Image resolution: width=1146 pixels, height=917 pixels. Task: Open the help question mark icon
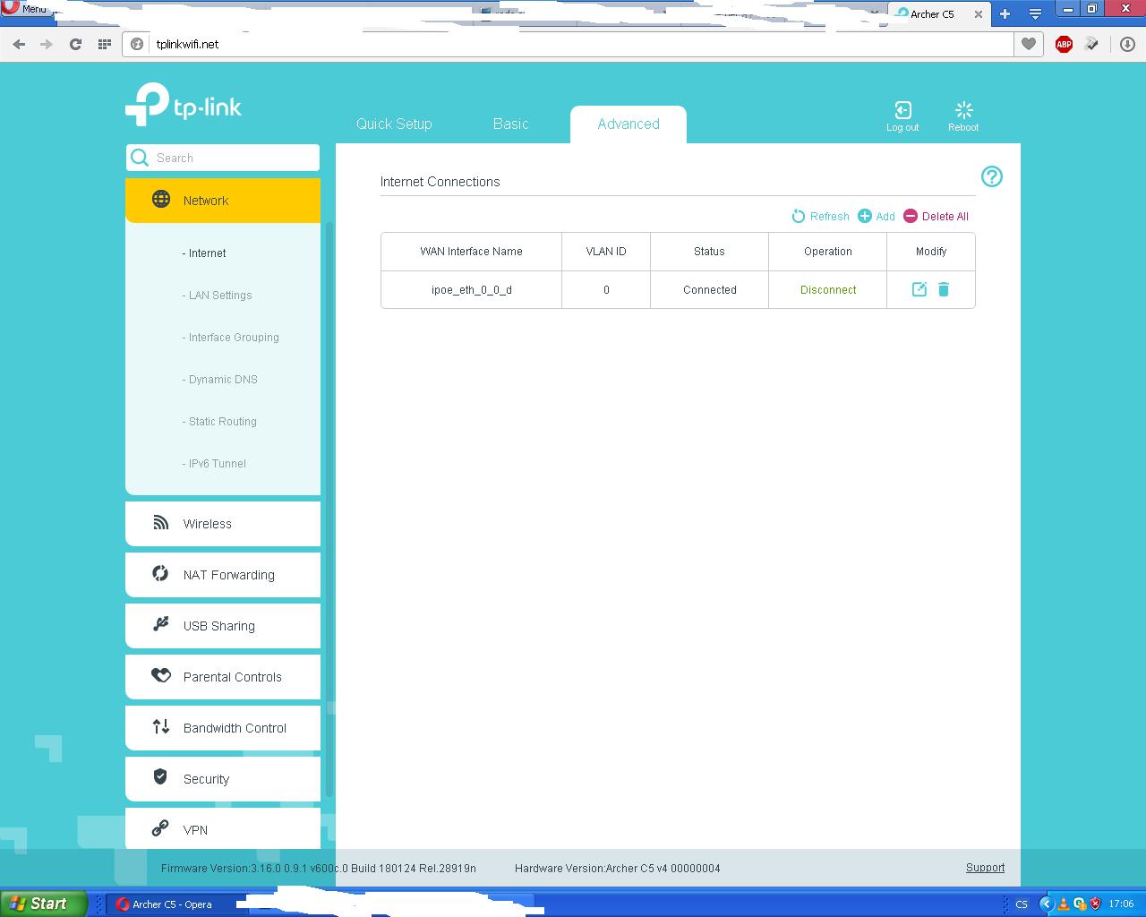pos(991,176)
